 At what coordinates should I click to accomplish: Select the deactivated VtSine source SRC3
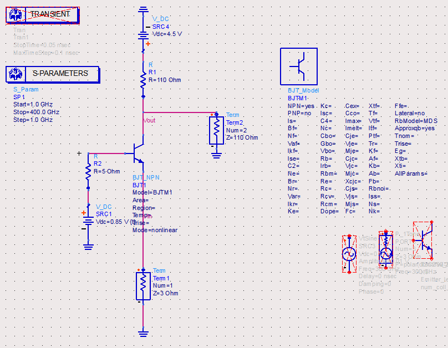tap(349, 254)
